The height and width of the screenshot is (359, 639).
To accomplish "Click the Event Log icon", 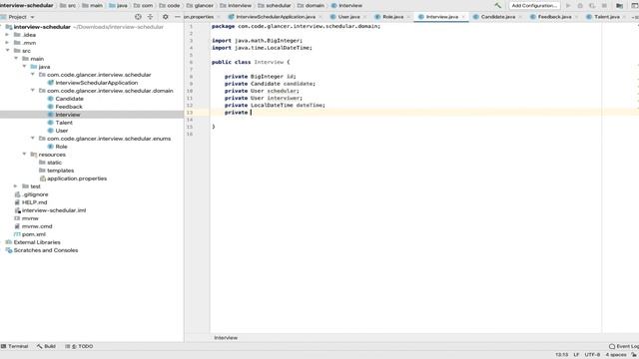I will point(612,346).
